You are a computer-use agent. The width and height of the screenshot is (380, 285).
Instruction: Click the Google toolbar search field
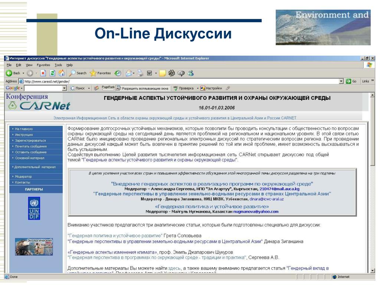point(43,88)
